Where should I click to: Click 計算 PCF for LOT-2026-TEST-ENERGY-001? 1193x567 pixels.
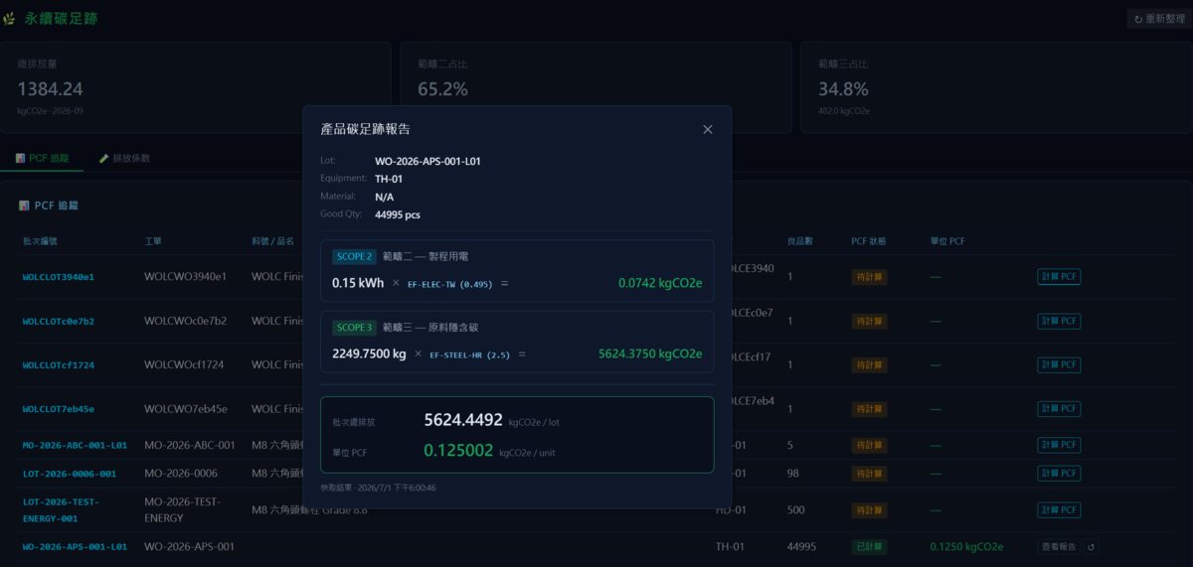[x=1059, y=509]
